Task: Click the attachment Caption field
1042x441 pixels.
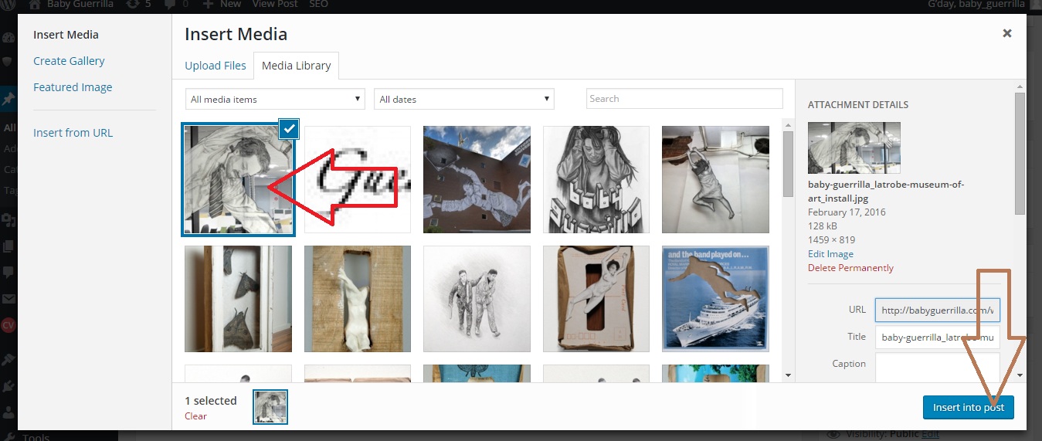Action: click(x=937, y=366)
